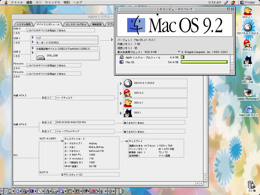Image resolution: width=260 pixels, height=195 pixels.
Task: Click the file sharing lock control strip icon
Action: pos(47,191)
